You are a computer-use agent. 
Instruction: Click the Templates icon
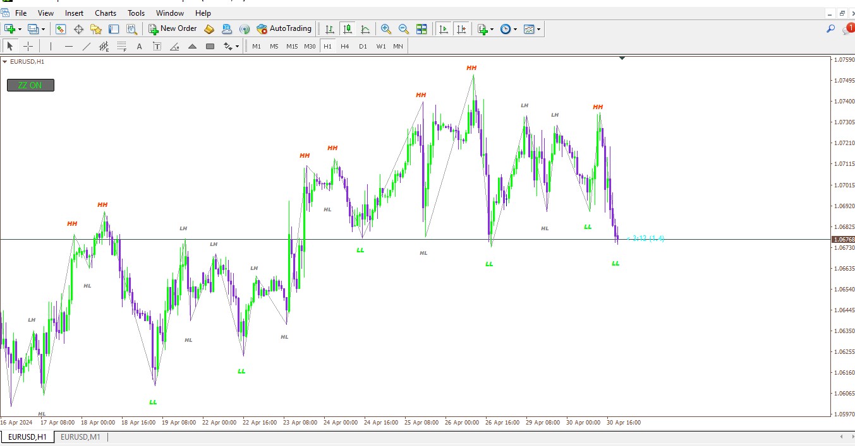point(529,29)
